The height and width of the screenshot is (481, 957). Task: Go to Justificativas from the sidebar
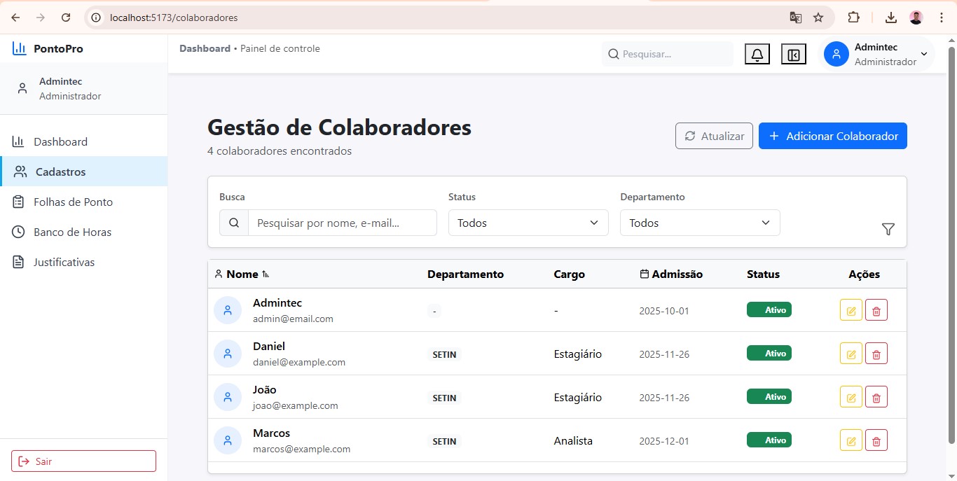[63, 262]
